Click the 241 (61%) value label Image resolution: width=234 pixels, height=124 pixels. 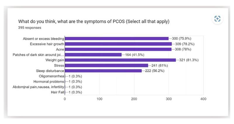tap(159, 65)
